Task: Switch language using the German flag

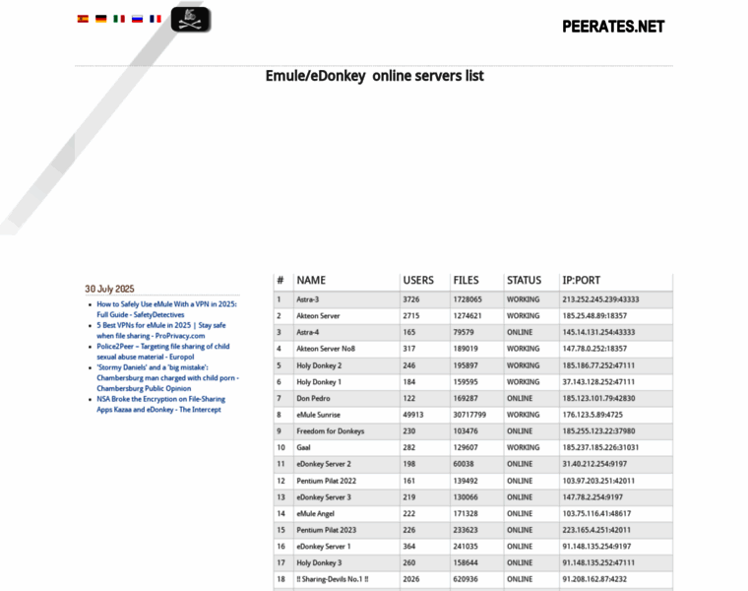Action: coord(101,19)
